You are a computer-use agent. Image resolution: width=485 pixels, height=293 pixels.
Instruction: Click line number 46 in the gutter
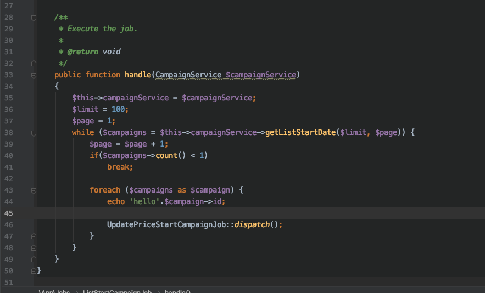click(9, 225)
